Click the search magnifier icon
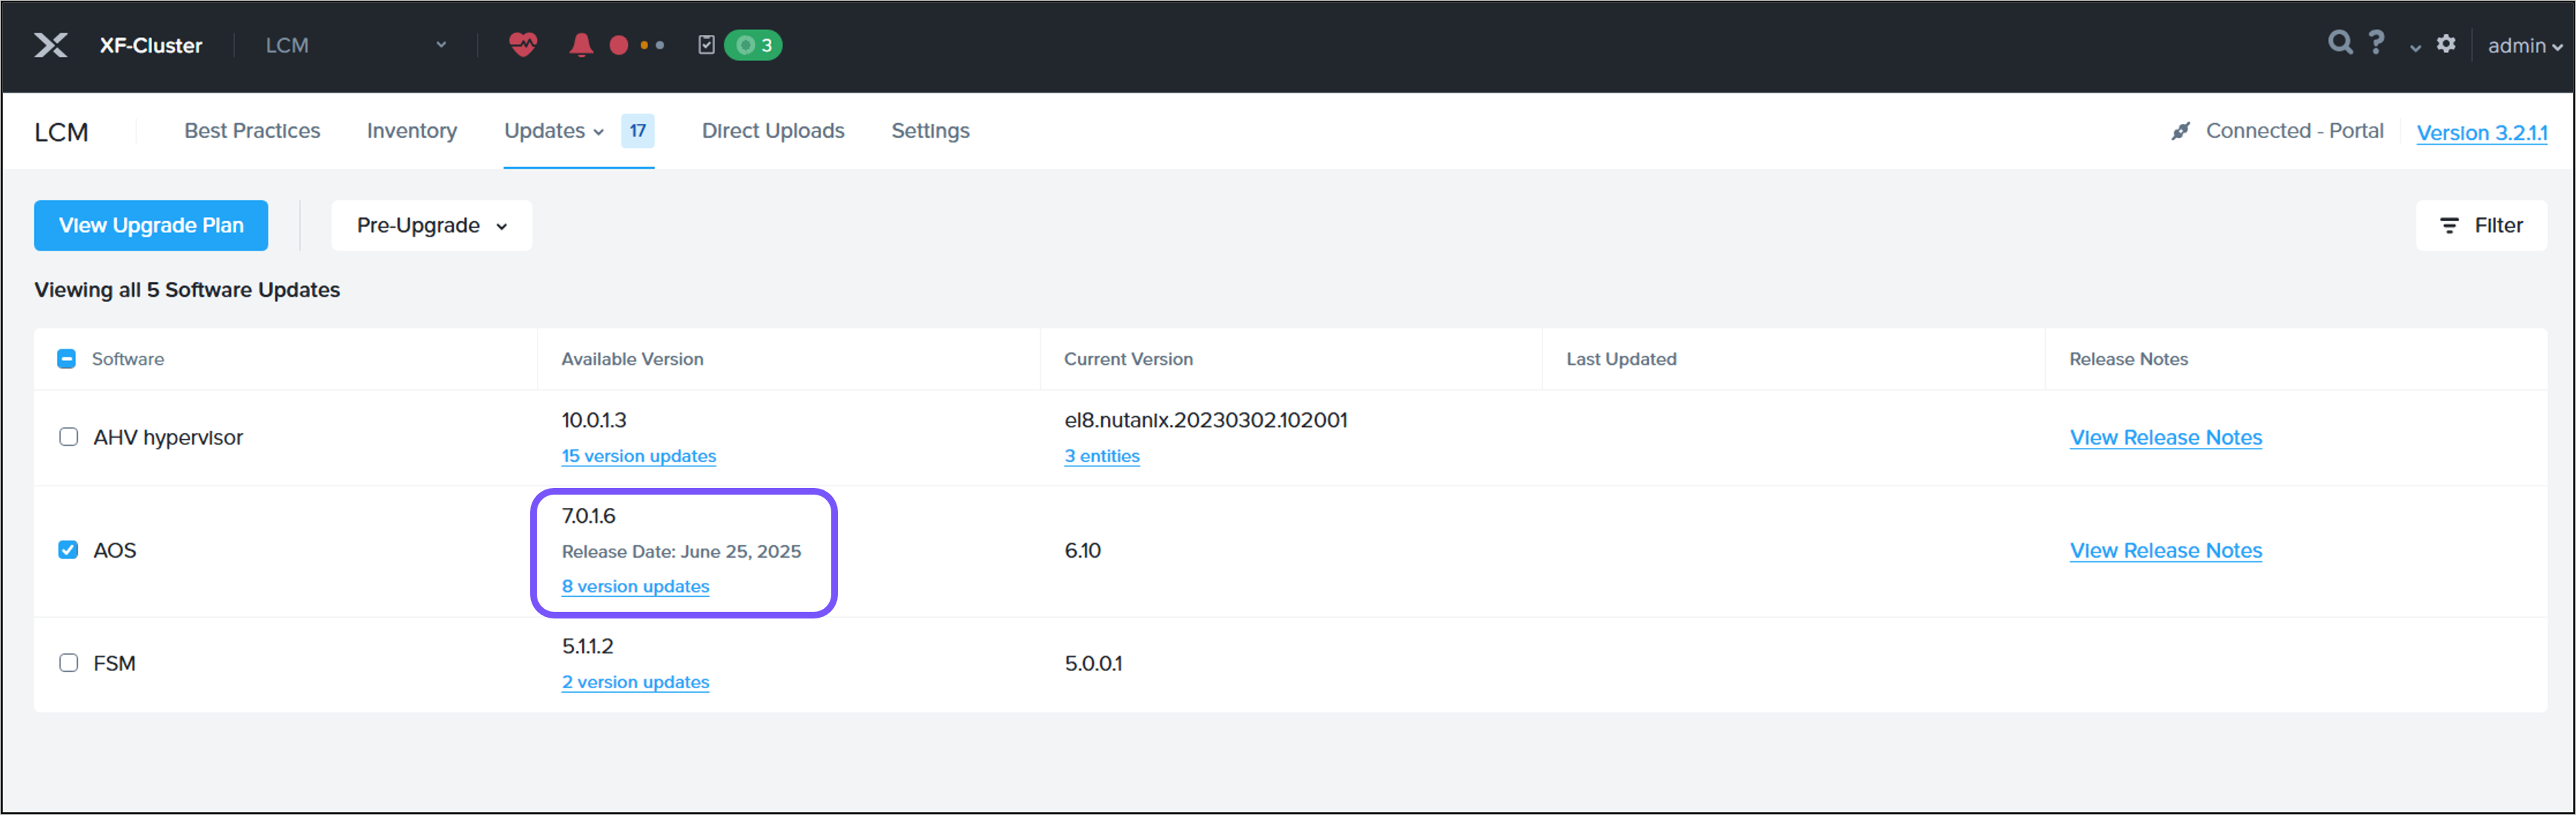Image resolution: width=2576 pixels, height=815 pixels. pyautogui.click(x=2340, y=43)
